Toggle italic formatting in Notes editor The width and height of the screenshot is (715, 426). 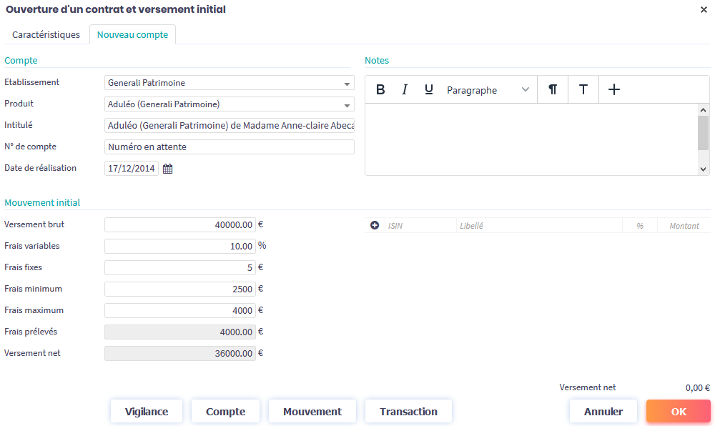[x=405, y=90]
